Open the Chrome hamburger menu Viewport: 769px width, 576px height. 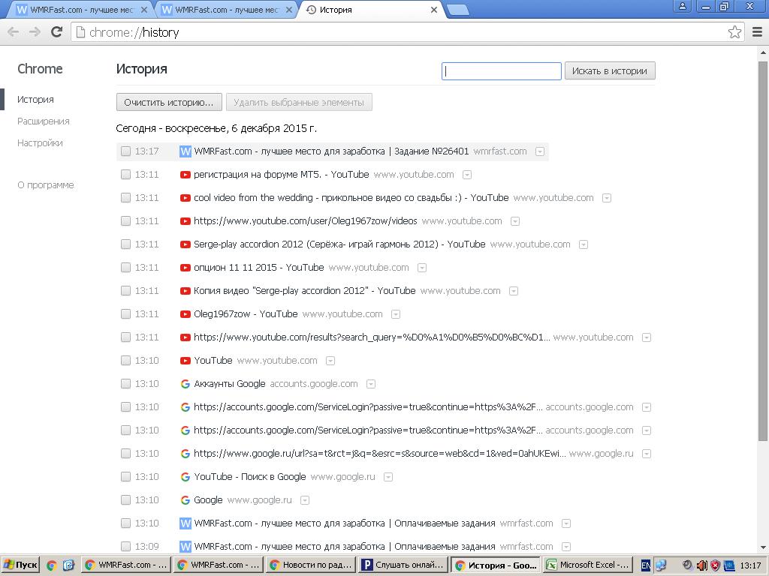757,32
